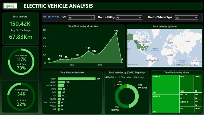This screenshot has height=115, width=204.
Task: Click the 'Total Vehicles by Model Year' title
Action: pyautogui.click(x=84, y=26)
